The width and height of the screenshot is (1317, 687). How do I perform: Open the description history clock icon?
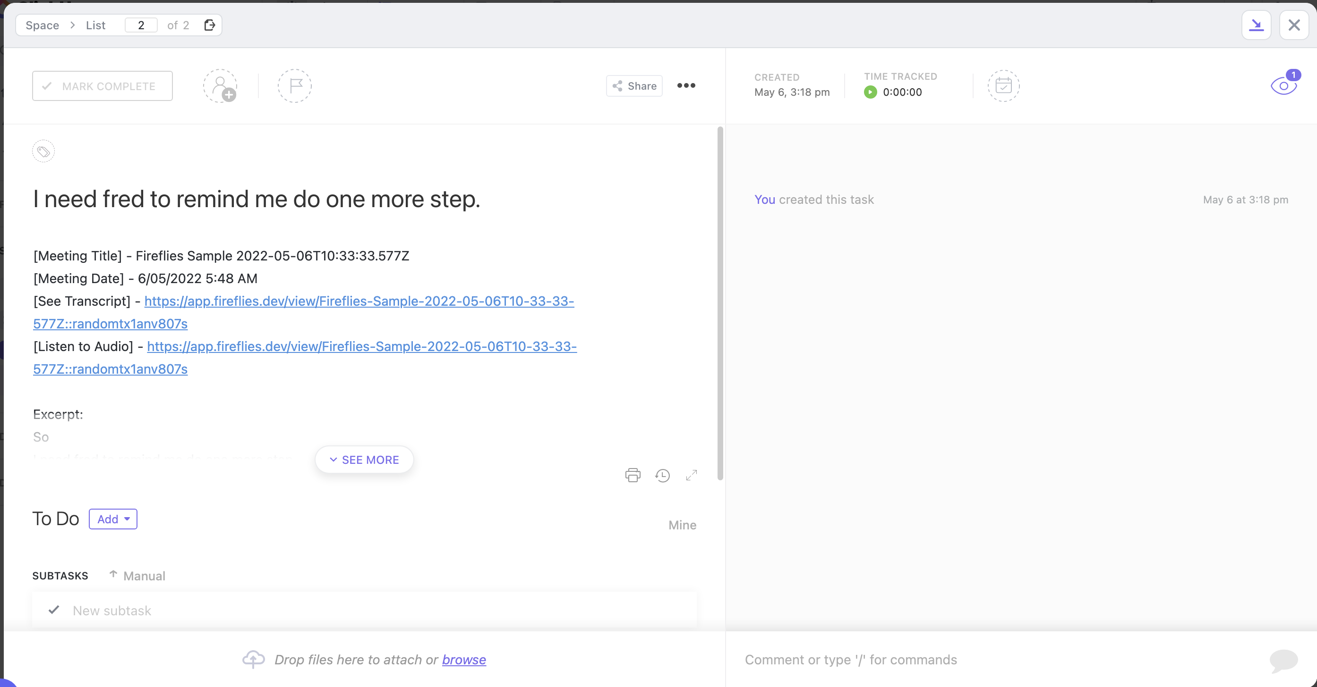(662, 476)
